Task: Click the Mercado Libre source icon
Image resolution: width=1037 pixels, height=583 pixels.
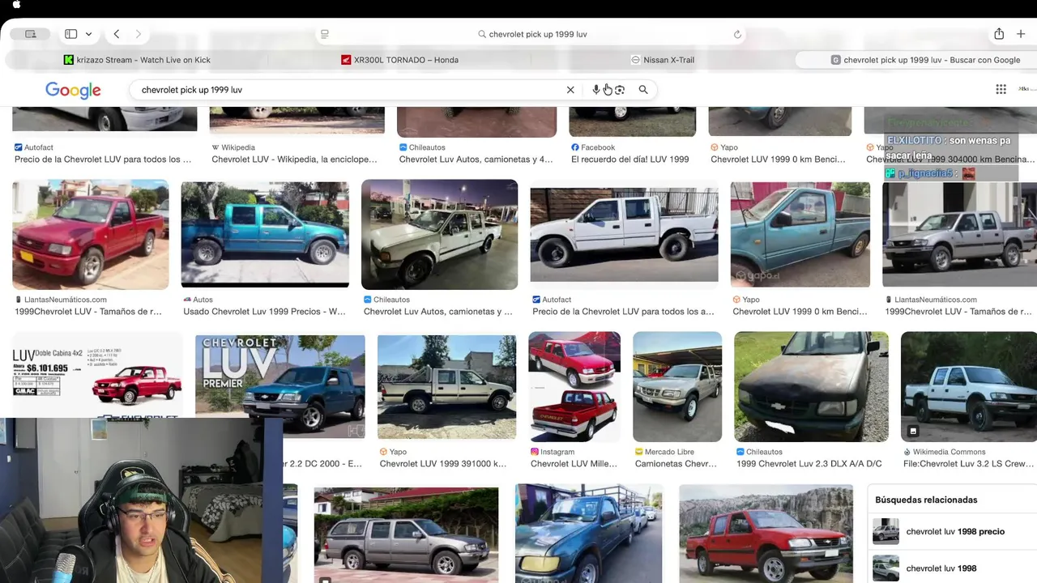Action: tap(639, 452)
